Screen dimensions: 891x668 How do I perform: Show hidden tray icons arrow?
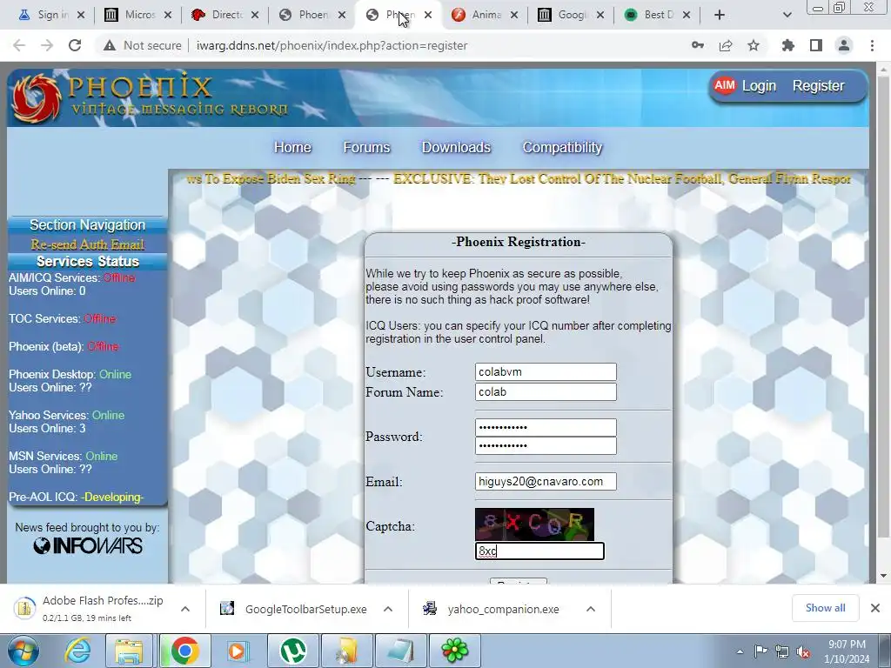740,652
